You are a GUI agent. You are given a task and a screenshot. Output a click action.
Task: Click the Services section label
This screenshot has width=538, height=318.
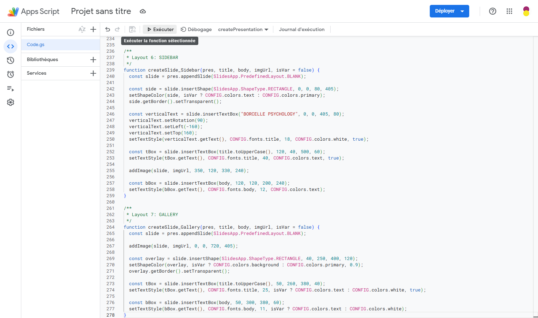click(37, 73)
